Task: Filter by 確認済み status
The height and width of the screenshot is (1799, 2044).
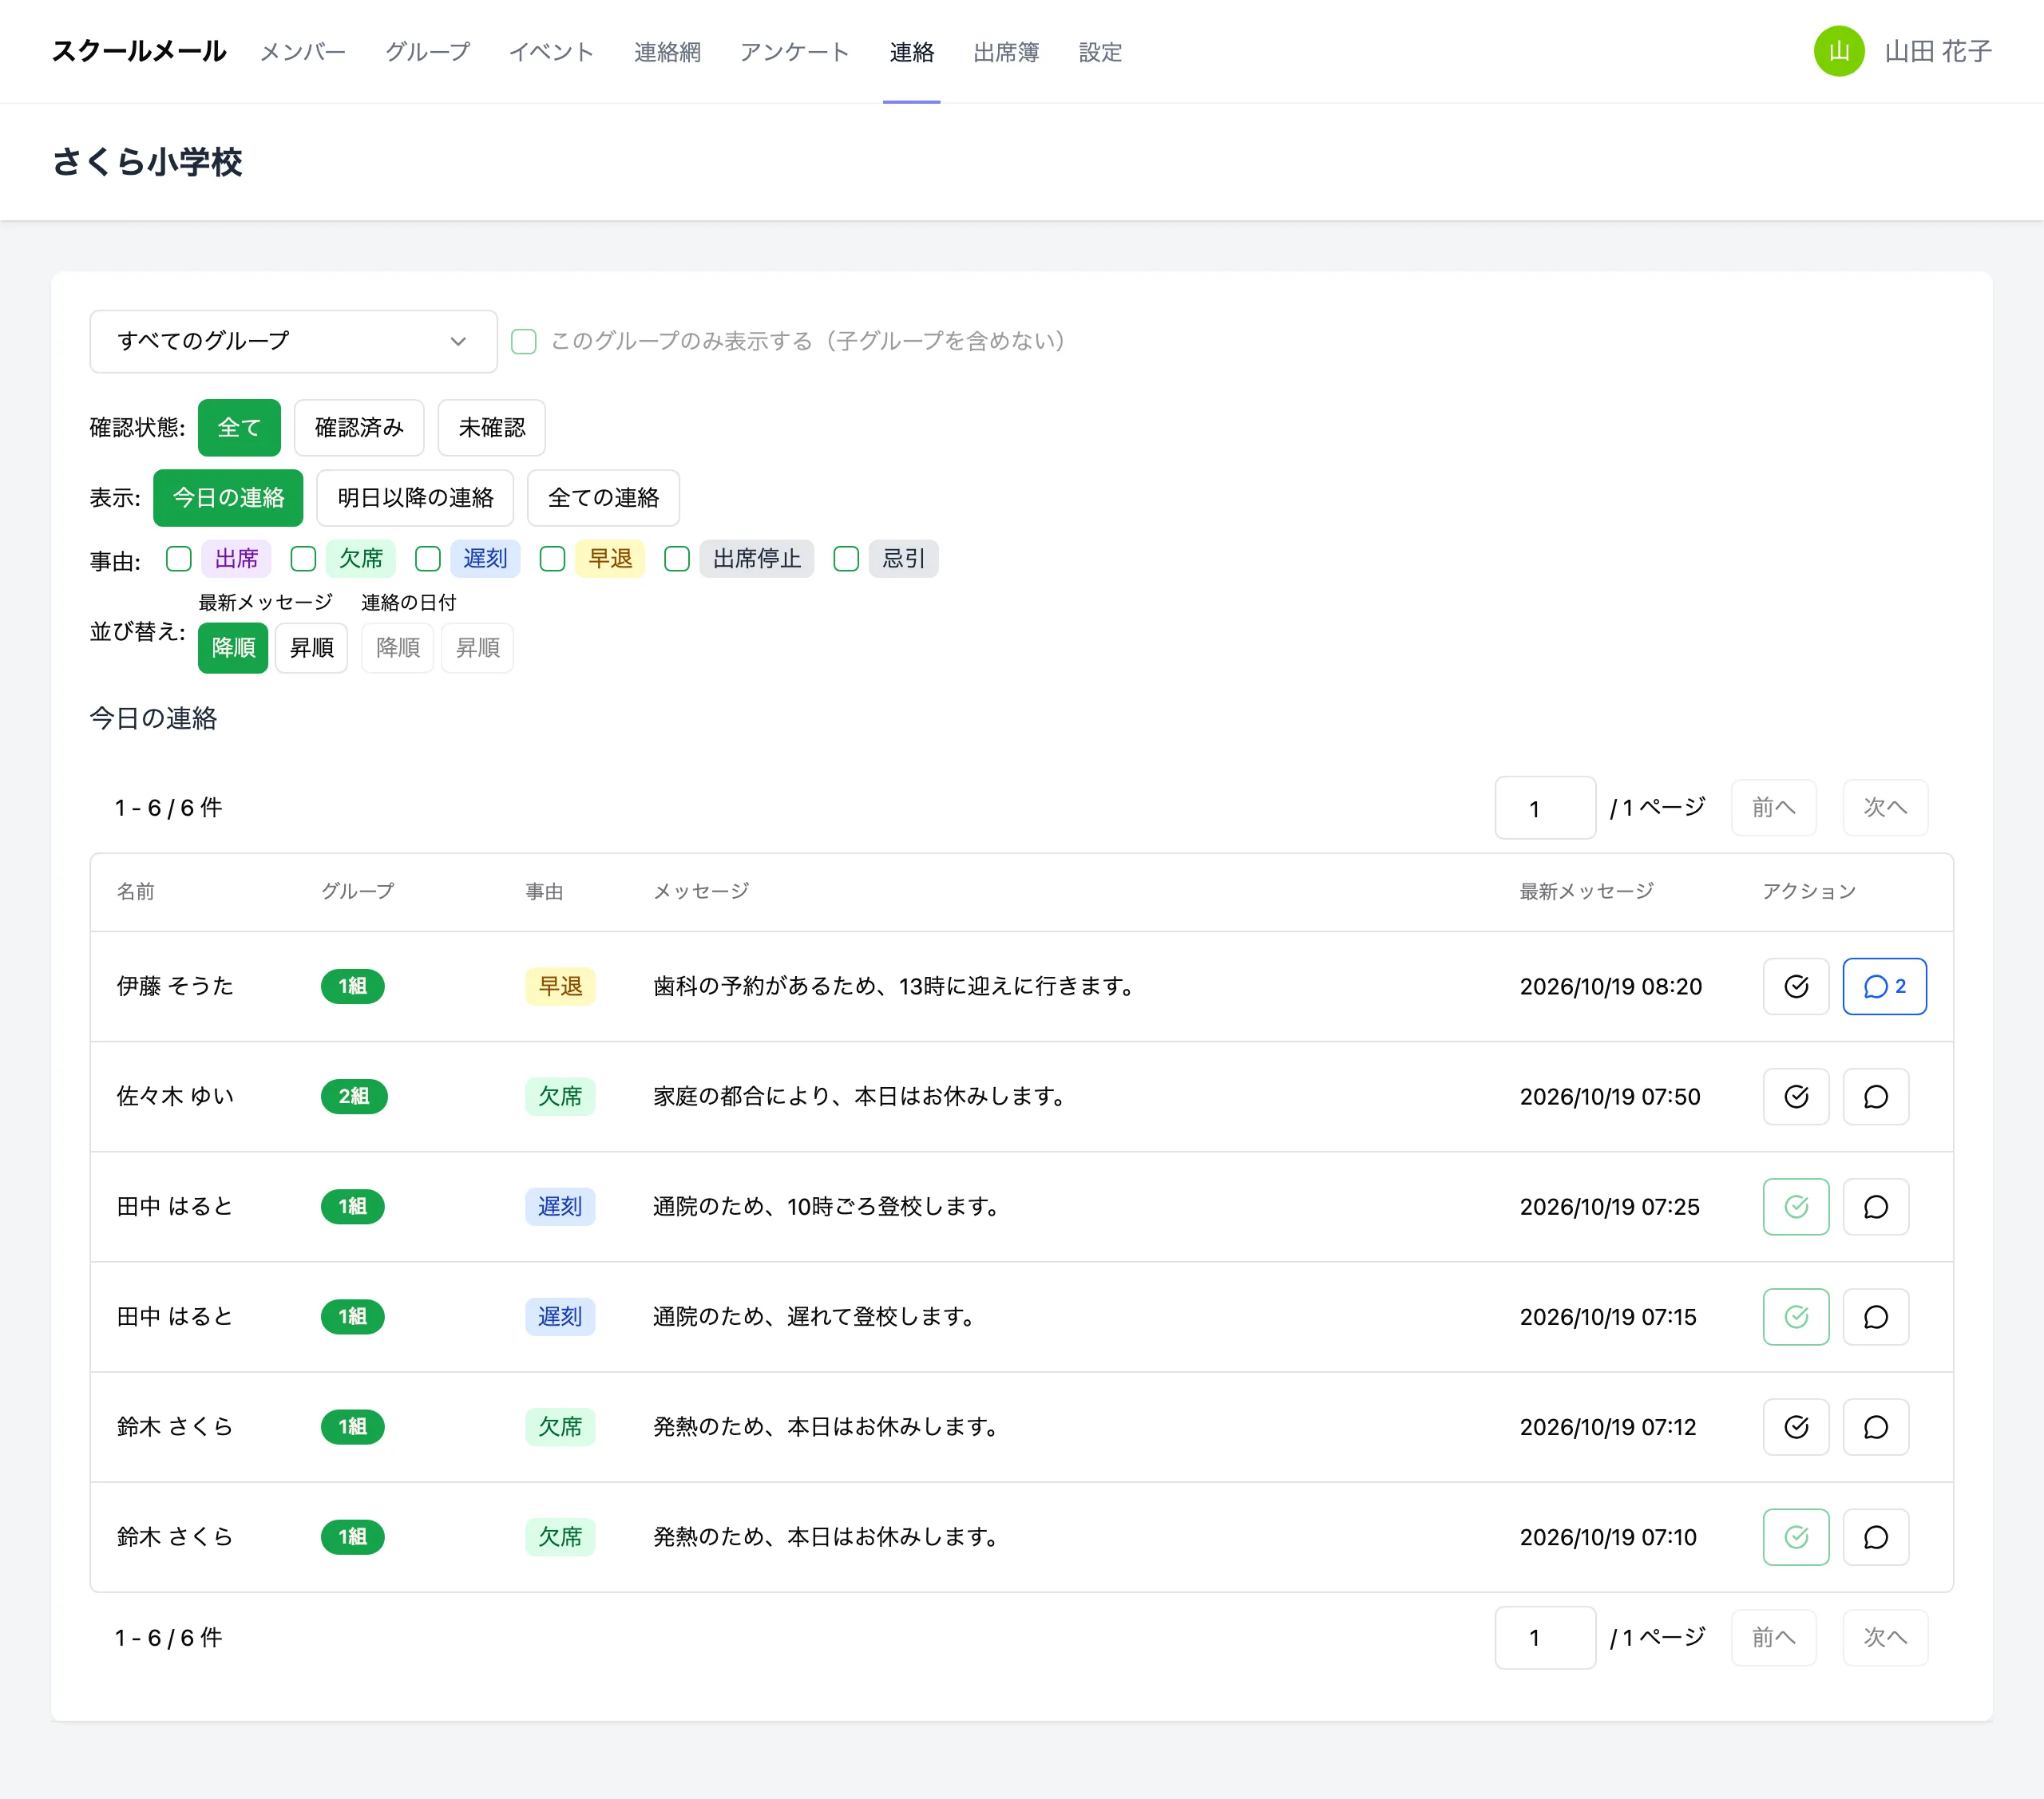Action: [x=359, y=428]
